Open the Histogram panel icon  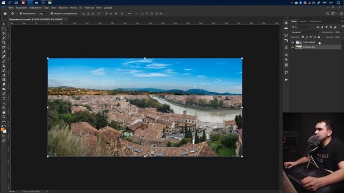(286, 28)
